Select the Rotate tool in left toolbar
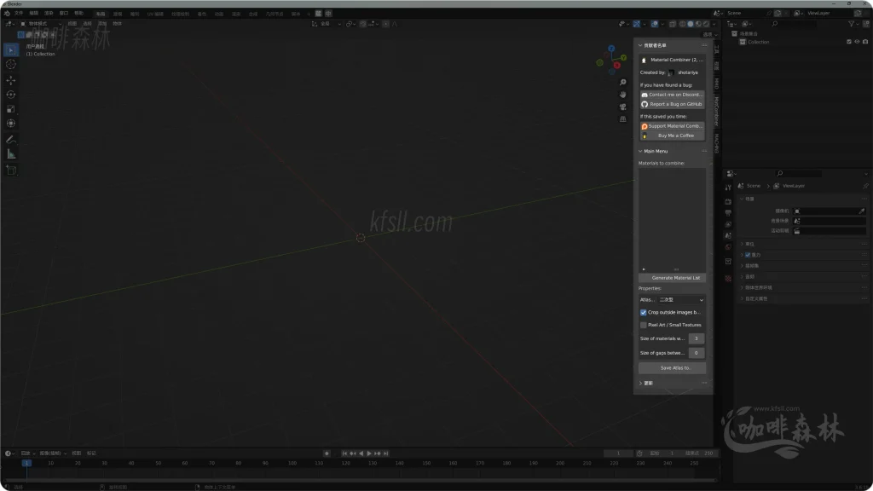Viewport: 873px width, 491px height. pos(11,95)
